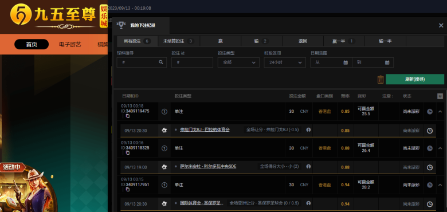This screenshot has height=212, width=447.
Task: Copy bet ID 3409117951 using its copy icon
Action: pyautogui.click(x=127, y=190)
